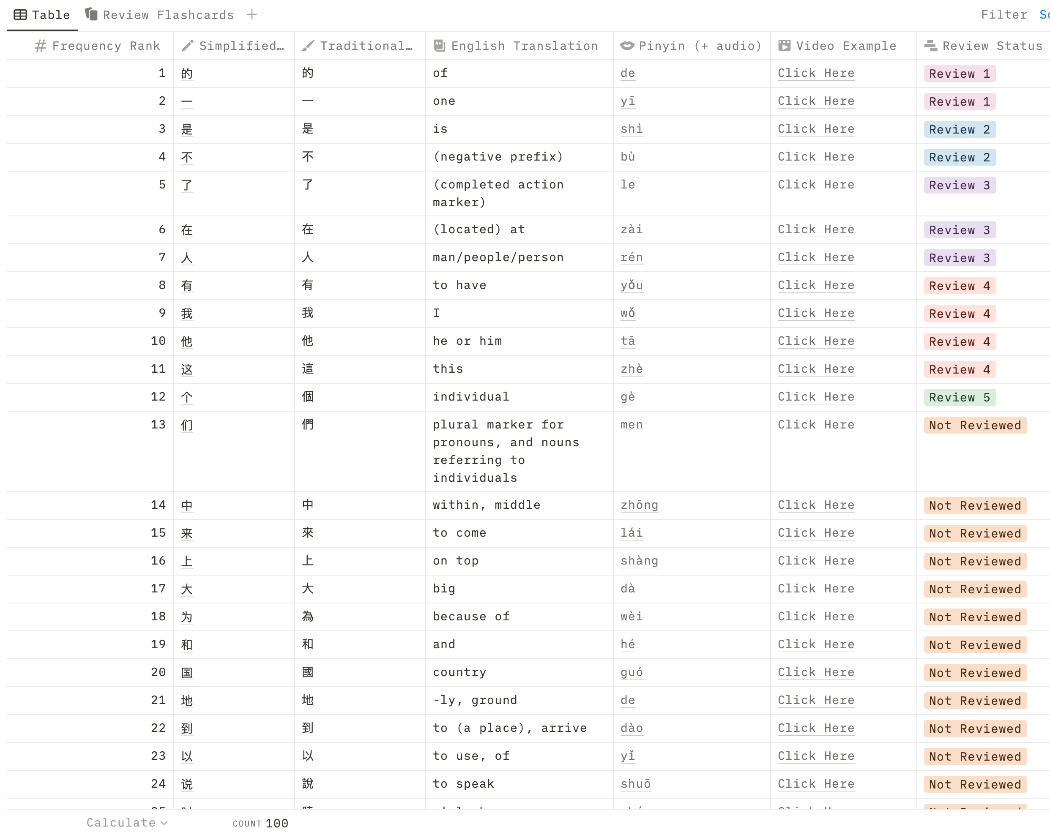The image size is (1050, 835).
Task: Click the brush icon beside Traditional column
Action: pyautogui.click(x=308, y=46)
